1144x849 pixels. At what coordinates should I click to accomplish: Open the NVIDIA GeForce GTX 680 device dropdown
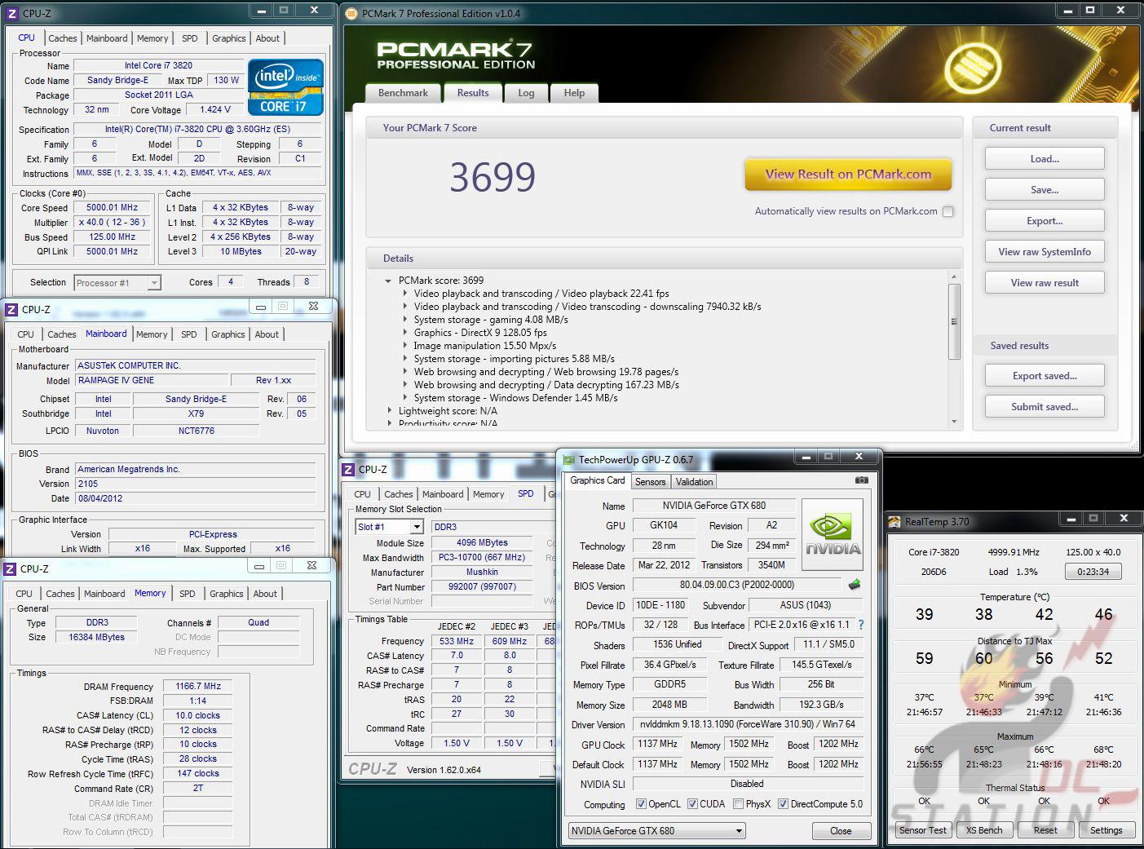pyautogui.click(x=657, y=831)
